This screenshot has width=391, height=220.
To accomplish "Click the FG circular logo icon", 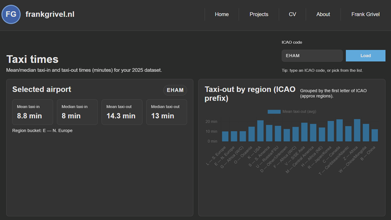I will click(11, 15).
